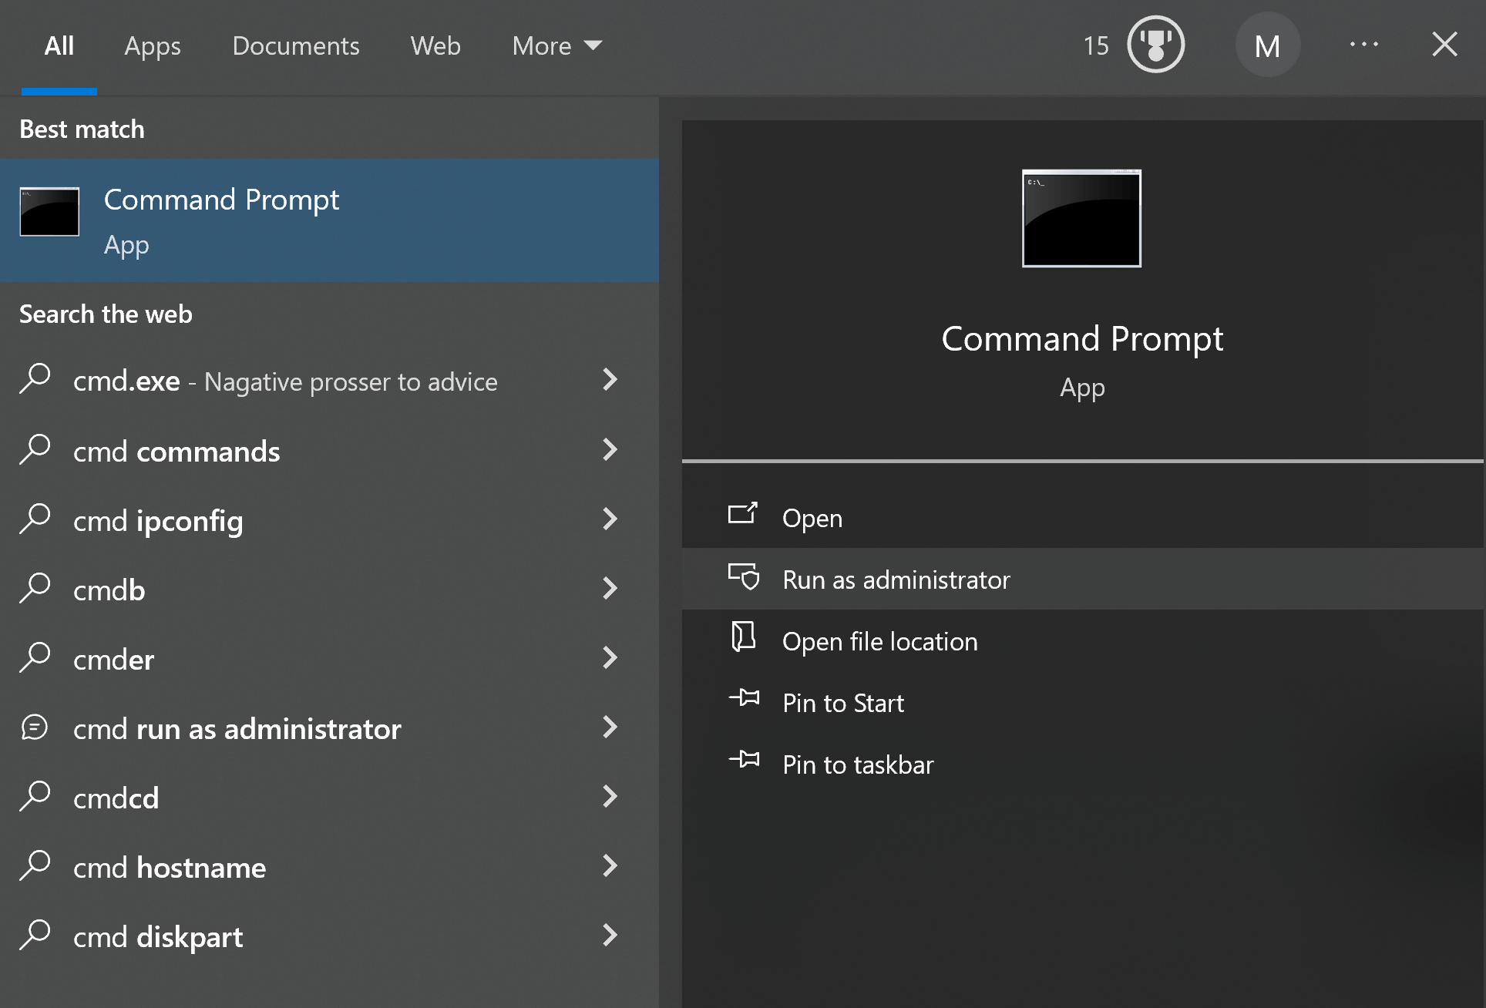1486x1008 pixels.
Task: Click the Command Prompt app icon
Action: click(x=49, y=212)
